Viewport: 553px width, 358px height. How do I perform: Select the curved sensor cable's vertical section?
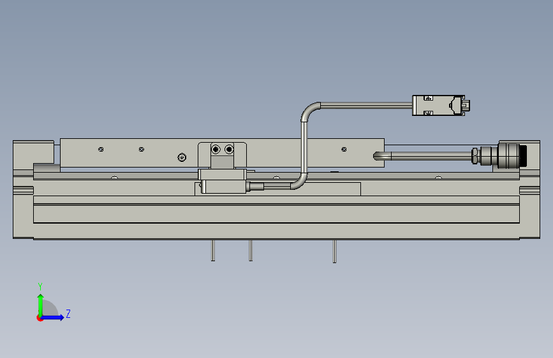(304, 147)
